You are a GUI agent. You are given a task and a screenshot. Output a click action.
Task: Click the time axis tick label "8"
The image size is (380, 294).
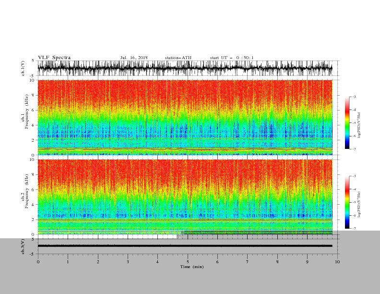click(x=277, y=262)
